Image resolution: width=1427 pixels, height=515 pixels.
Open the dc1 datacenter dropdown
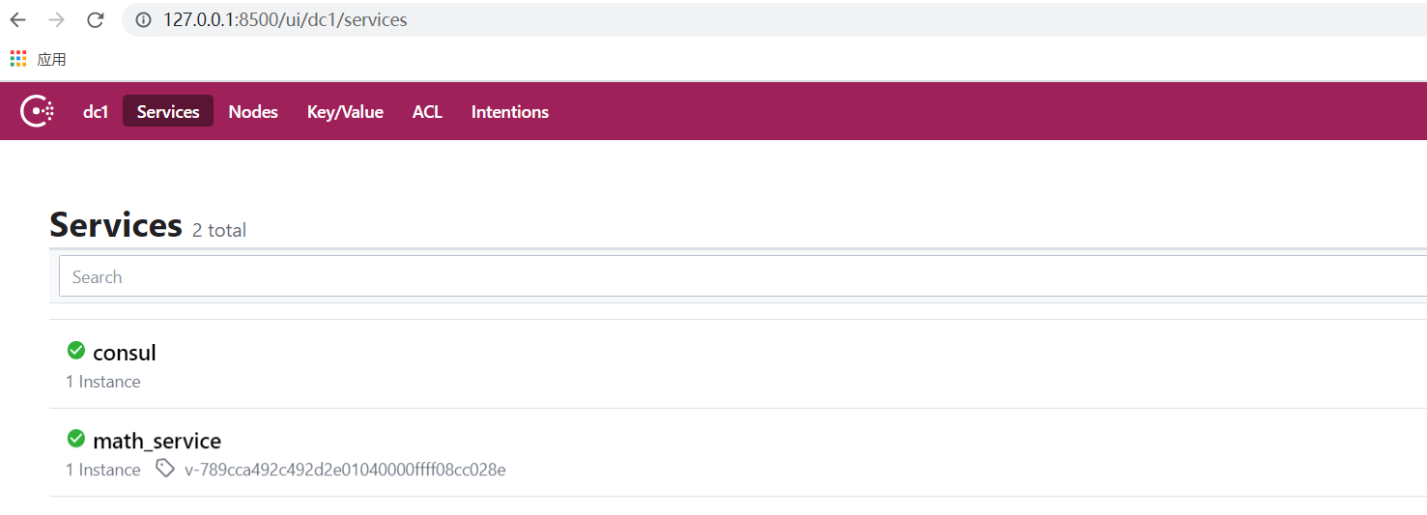[x=96, y=112]
